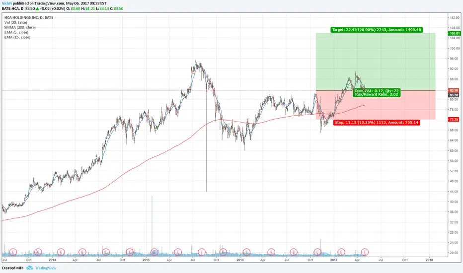The width and height of the screenshot is (463, 273).
Task: Click the Open P&L Risk/Reward Ratio 2.02 label
Action: 377,93
